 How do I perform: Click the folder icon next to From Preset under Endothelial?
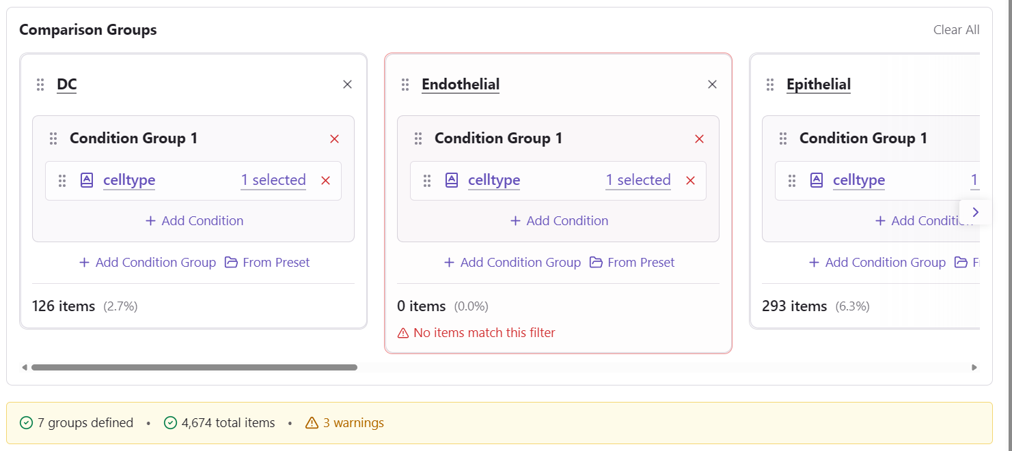[x=595, y=262]
